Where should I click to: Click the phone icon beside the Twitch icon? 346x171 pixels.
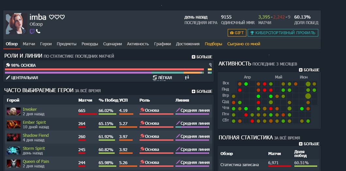[x=38, y=31]
